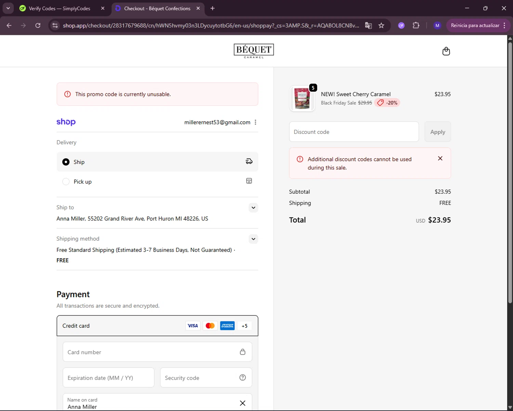Viewport: 513px width, 411px height.
Task: Click the browser address bar URL
Action: tap(211, 25)
